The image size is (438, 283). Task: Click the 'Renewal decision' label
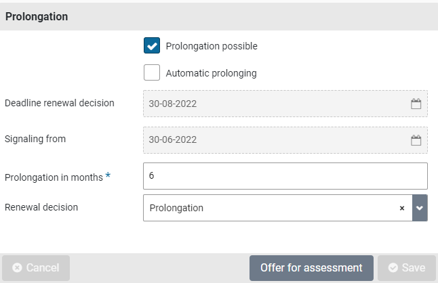coord(41,207)
